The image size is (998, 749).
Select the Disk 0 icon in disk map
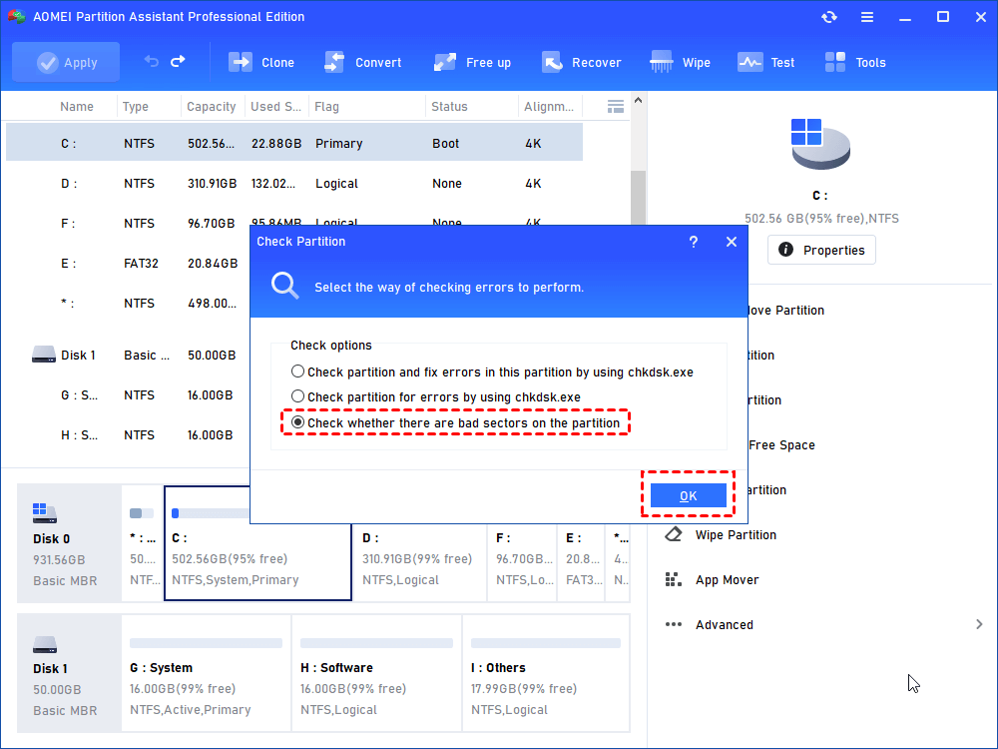[45, 512]
